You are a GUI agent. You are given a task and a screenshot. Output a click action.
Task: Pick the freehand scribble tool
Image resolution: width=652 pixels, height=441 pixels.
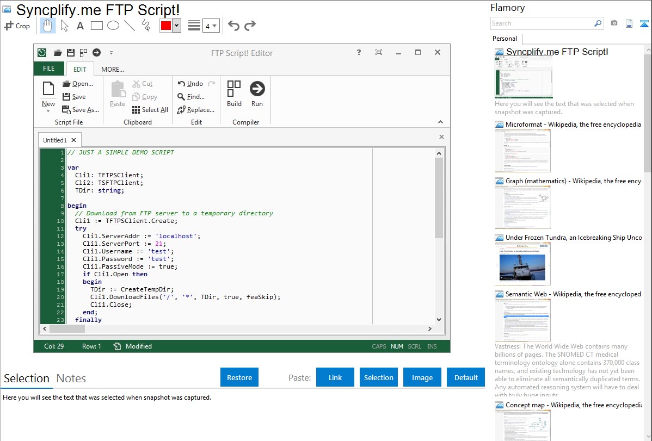pyautogui.click(x=146, y=26)
